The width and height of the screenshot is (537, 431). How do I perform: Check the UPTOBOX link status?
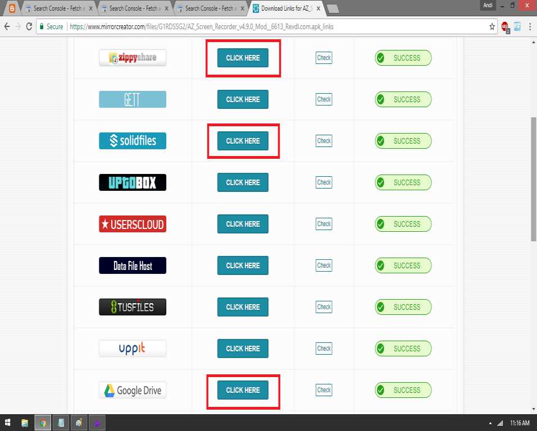(324, 182)
